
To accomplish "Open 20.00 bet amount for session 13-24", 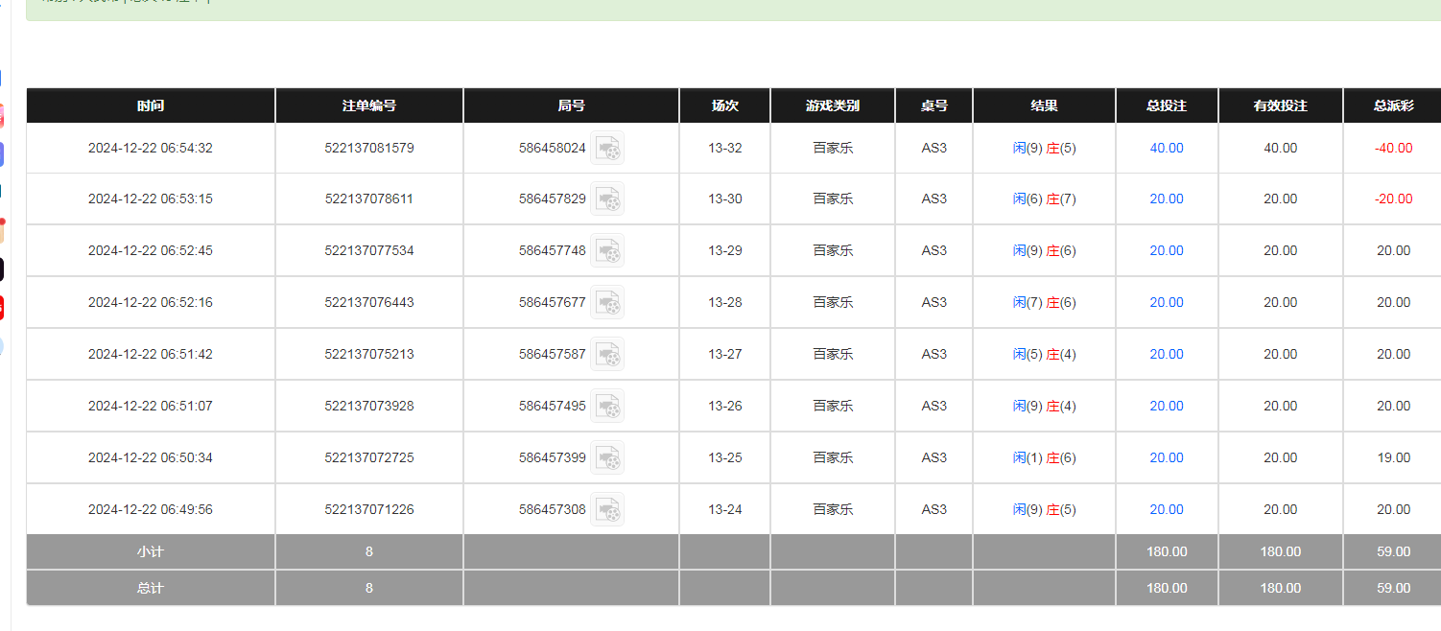I will click(1167, 509).
